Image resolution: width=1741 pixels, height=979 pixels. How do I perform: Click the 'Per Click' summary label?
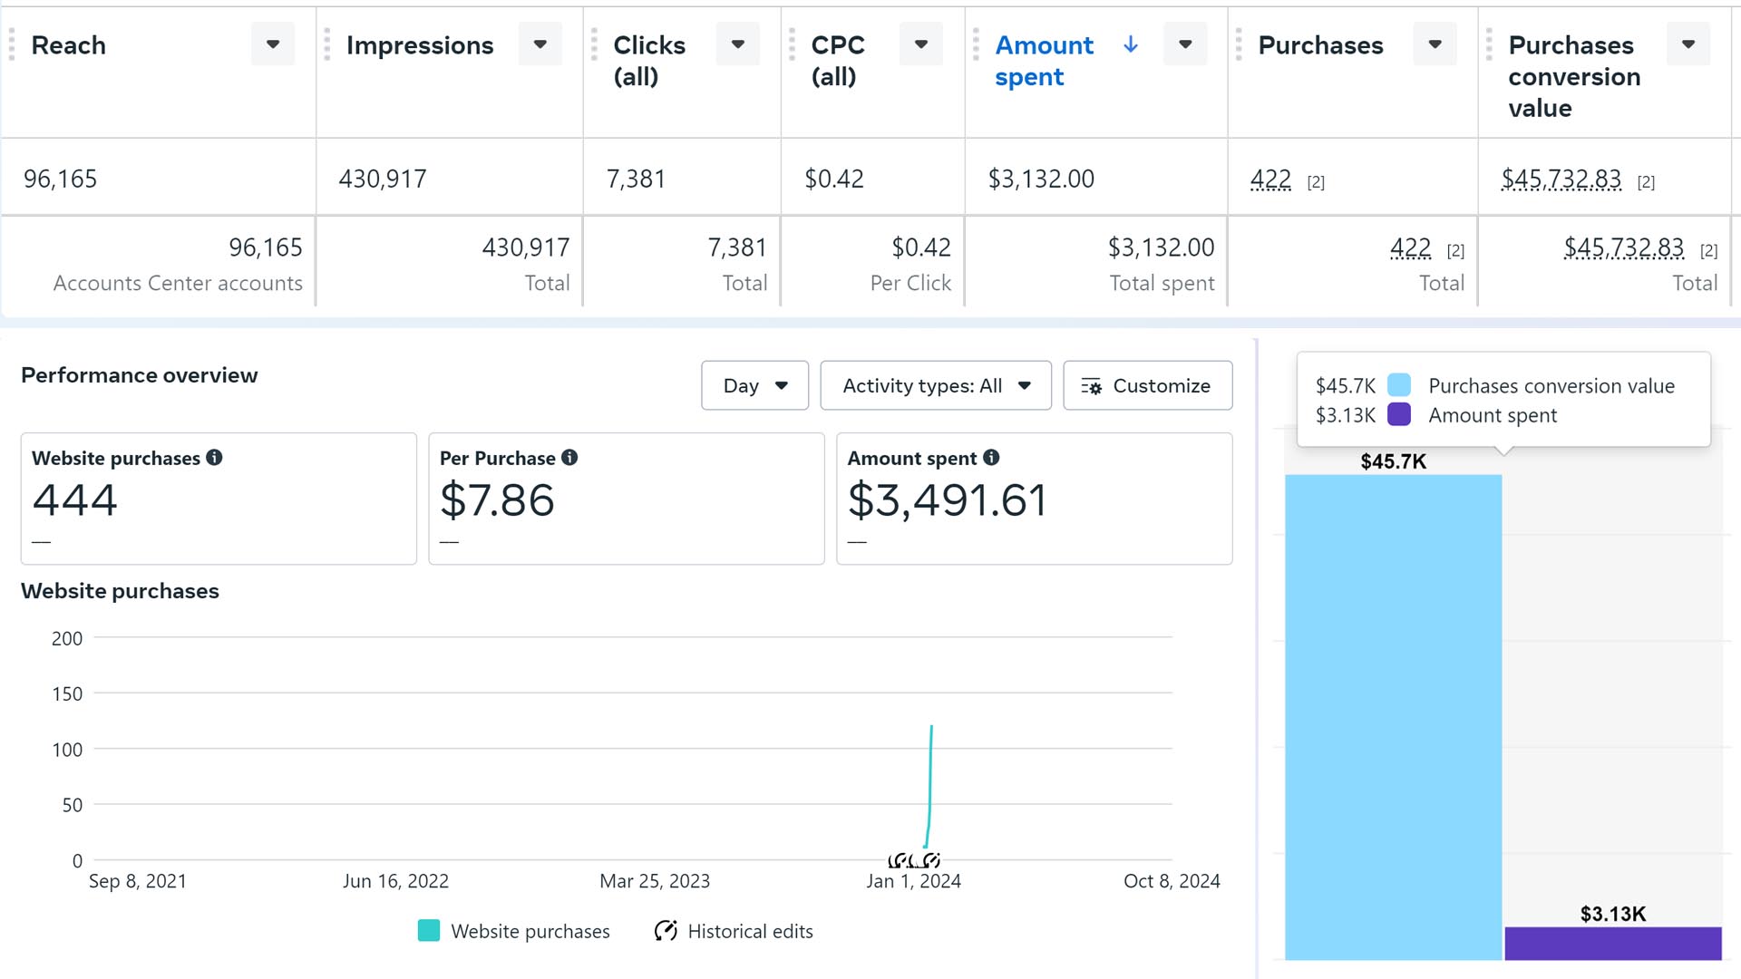click(x=910, y=283)
